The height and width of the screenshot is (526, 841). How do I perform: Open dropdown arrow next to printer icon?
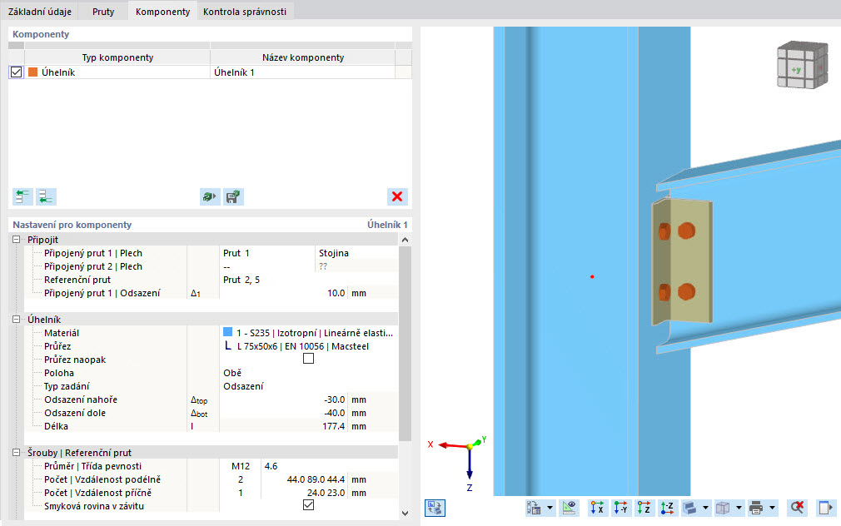(x=773, y=507)
